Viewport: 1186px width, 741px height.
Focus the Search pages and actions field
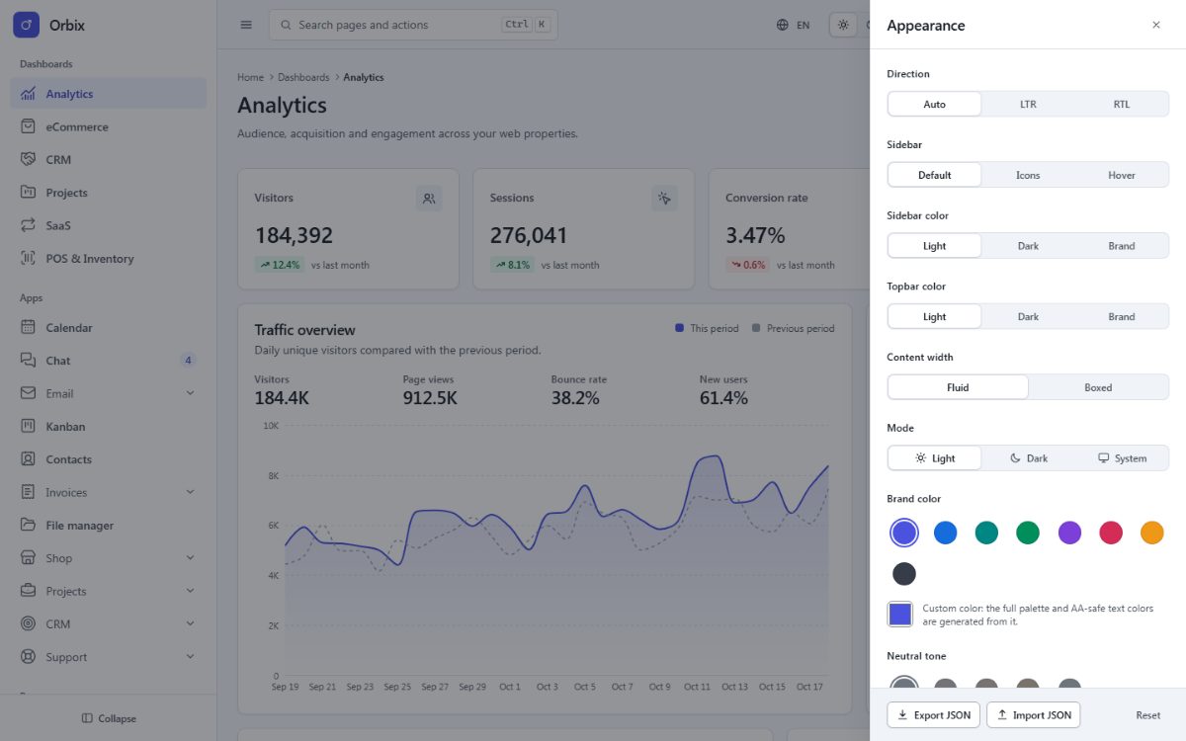(x=413, y=25)
